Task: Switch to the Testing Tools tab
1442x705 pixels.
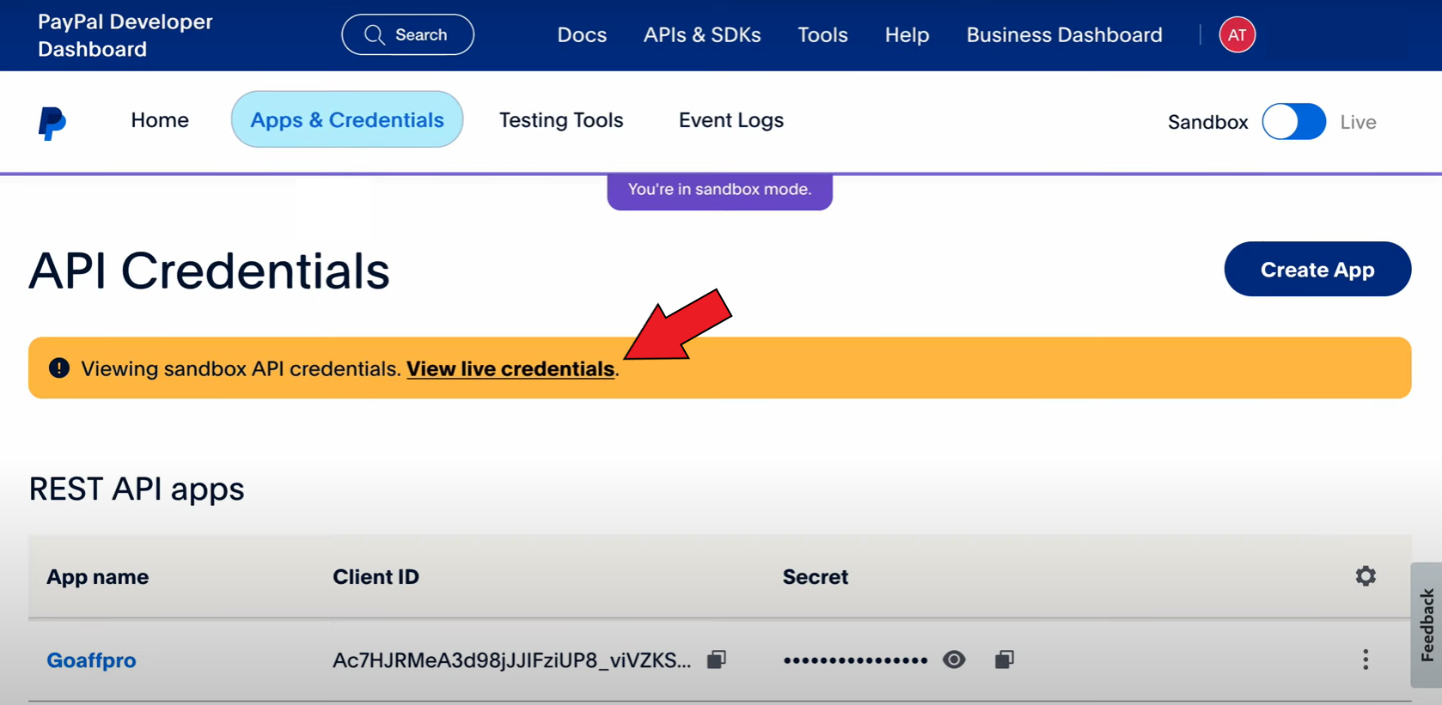Action: [561, 120]
